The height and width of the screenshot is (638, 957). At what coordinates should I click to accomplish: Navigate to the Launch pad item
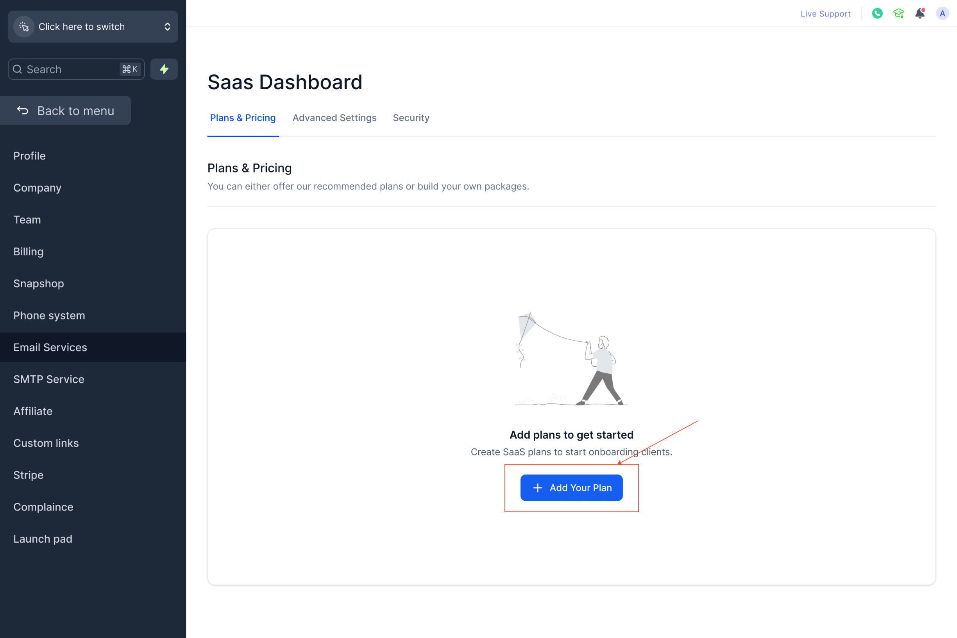tap(43, 539)
